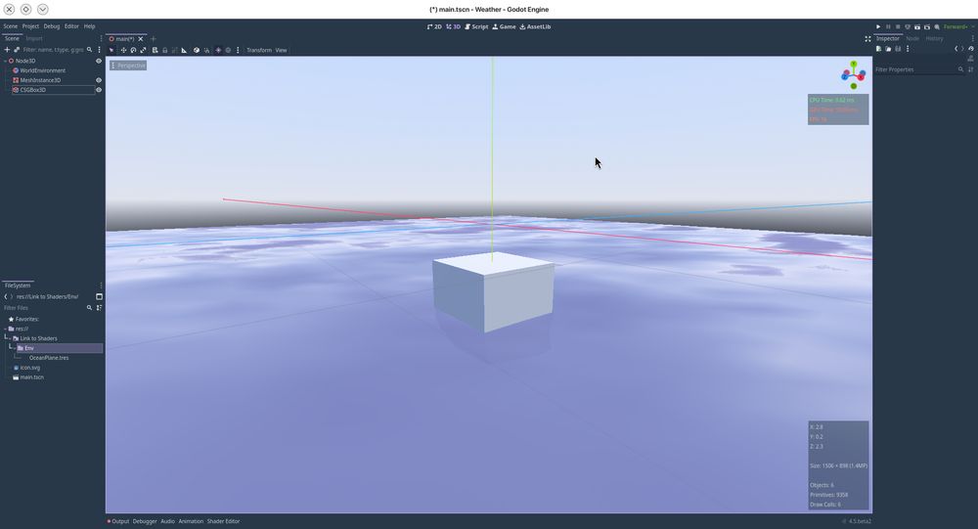This screenshot has width=978, height=529.
Task: Toggle visibility of Node3D
Action: point(99,62)
